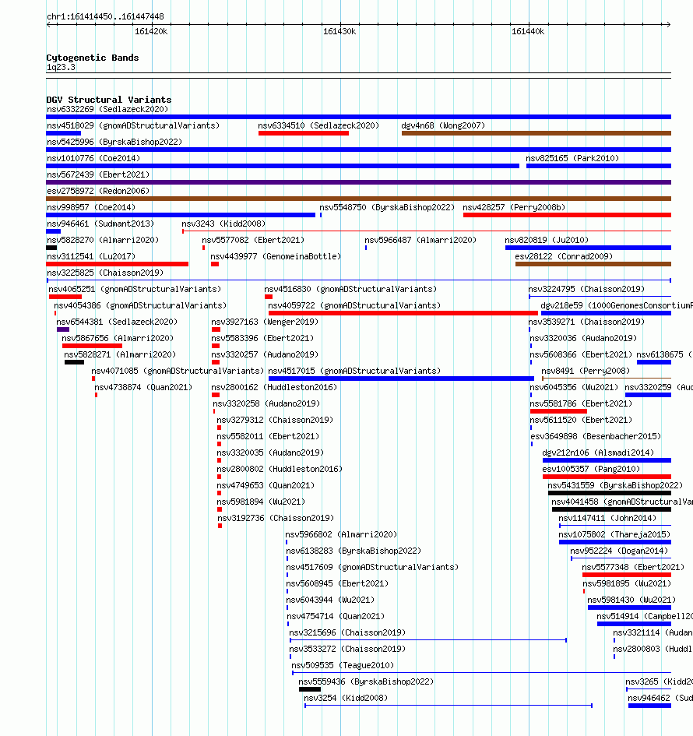693x736 pixels.
Task: Select nsv998957 (Coe2014) label
Action: 91,207
